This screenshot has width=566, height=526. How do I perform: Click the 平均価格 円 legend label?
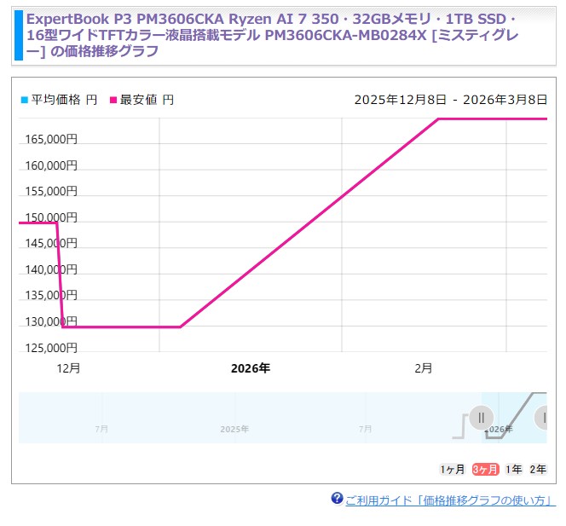64,100
